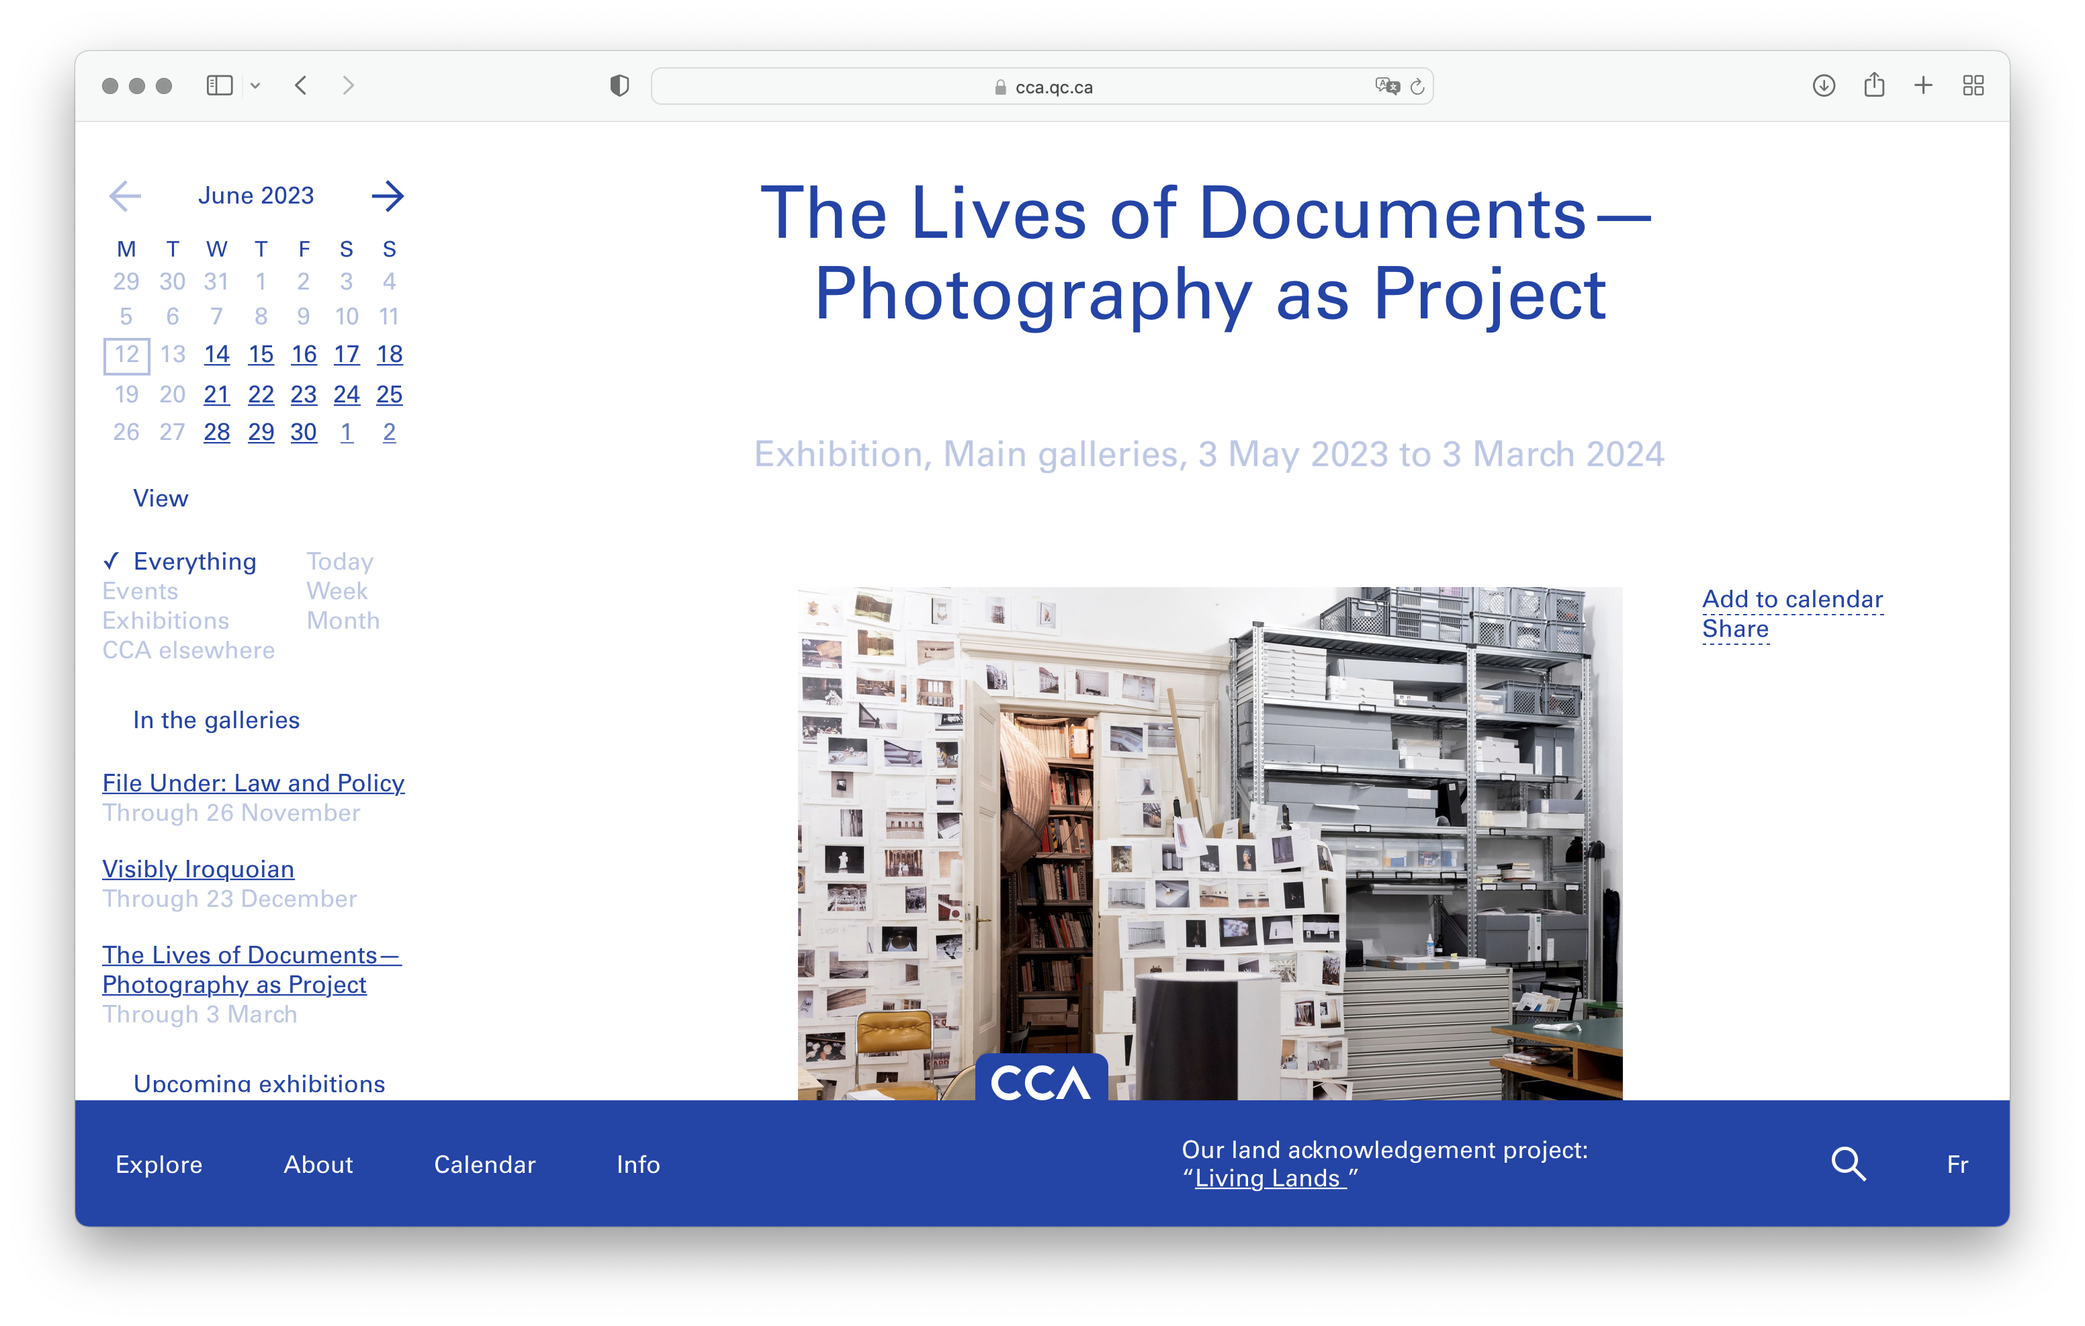Open the sidebar options dropdown chevron
The height and width of the screenshot is (1326, 2085).
[x=255, y=86]
